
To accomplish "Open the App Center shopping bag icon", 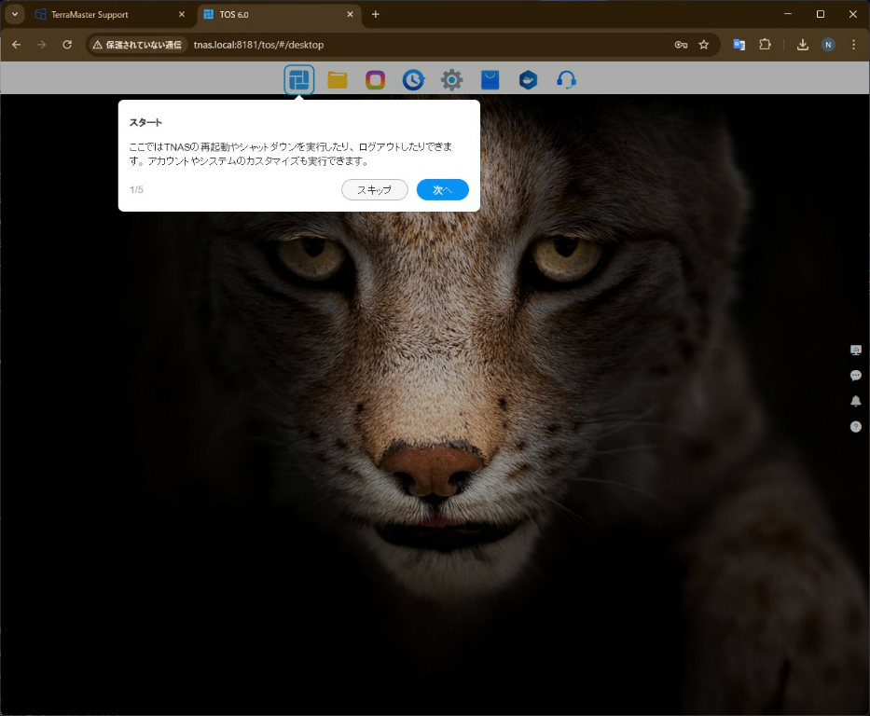I will [x=490, y=80].
